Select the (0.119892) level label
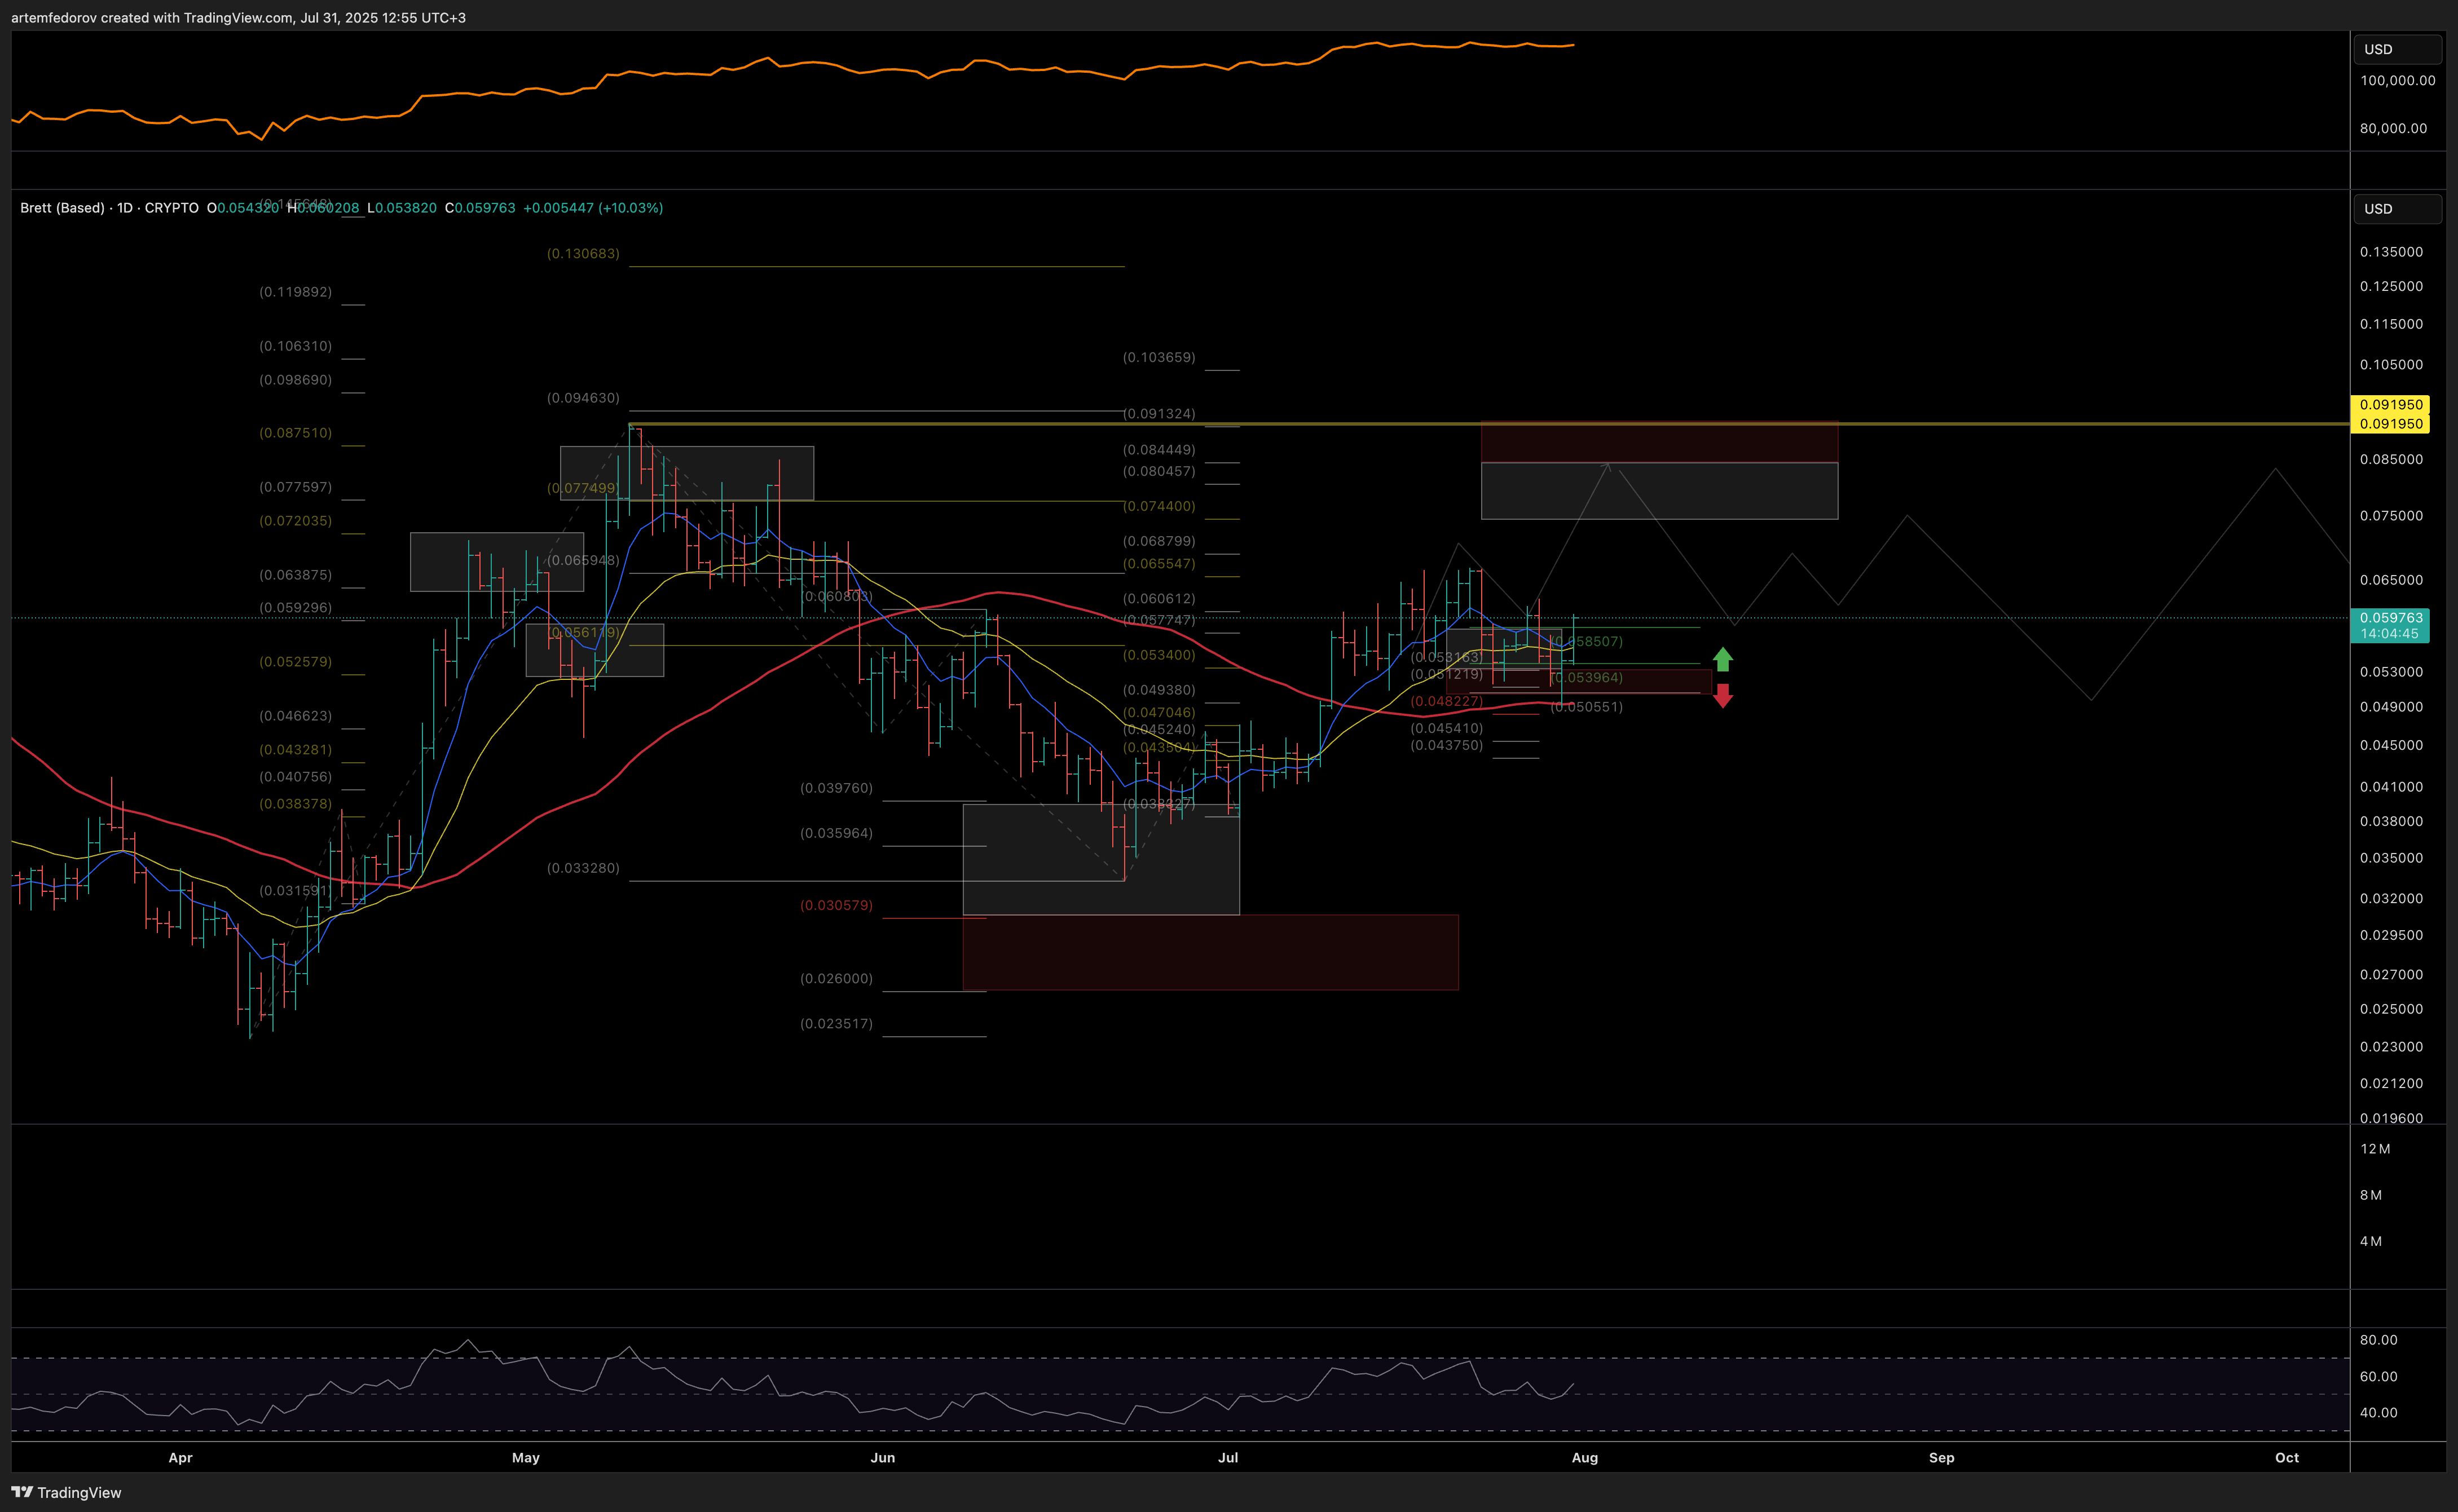 click(x=295, y=292)
